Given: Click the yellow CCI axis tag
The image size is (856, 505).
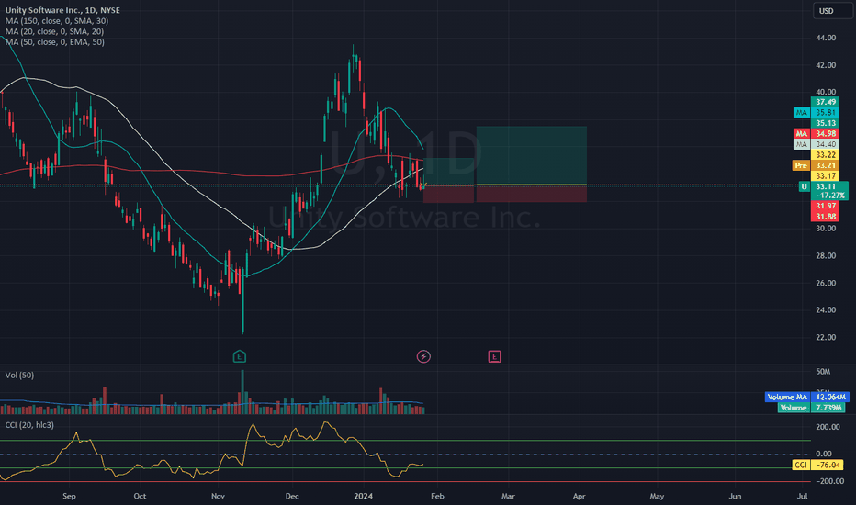Looking at the screenshot, I should click(800, 466).
